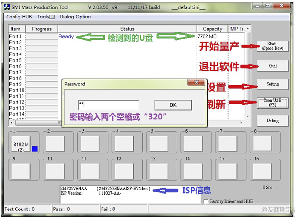Enable Factory Driver and HUB checkbox
This screenshot has height=217, width=295.
pos(206,202)
